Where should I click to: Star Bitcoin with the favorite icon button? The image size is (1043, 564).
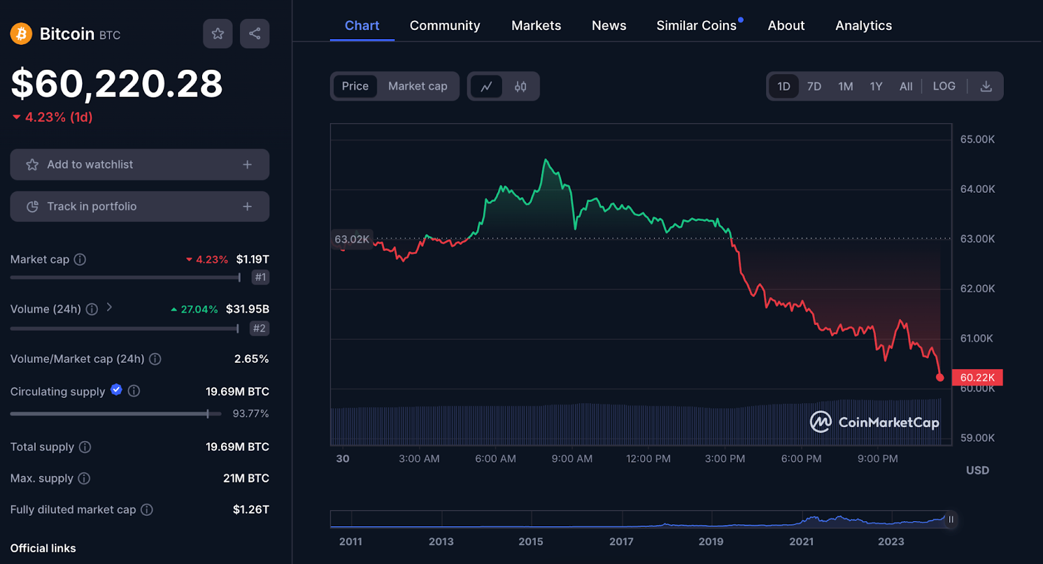(218, 34)
